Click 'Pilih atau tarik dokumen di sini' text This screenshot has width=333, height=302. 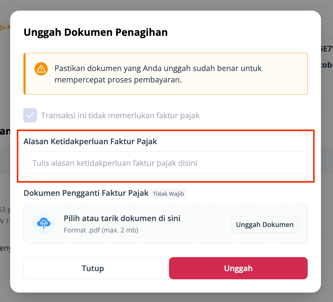coord(122,218)
